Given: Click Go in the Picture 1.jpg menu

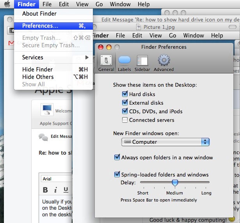Looking at the screenshot, I should [172, 36].
